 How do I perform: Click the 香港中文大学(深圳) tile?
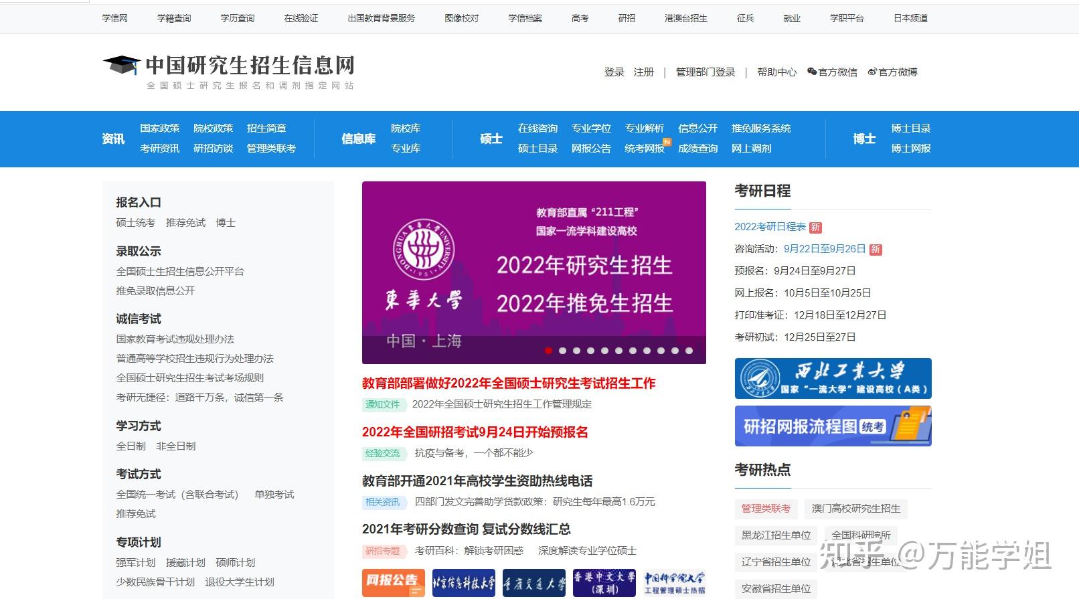[604, 582]
